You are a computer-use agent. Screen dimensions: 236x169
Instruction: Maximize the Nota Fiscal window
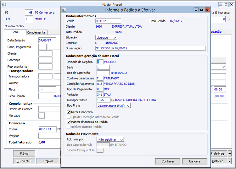coord(226,5)
